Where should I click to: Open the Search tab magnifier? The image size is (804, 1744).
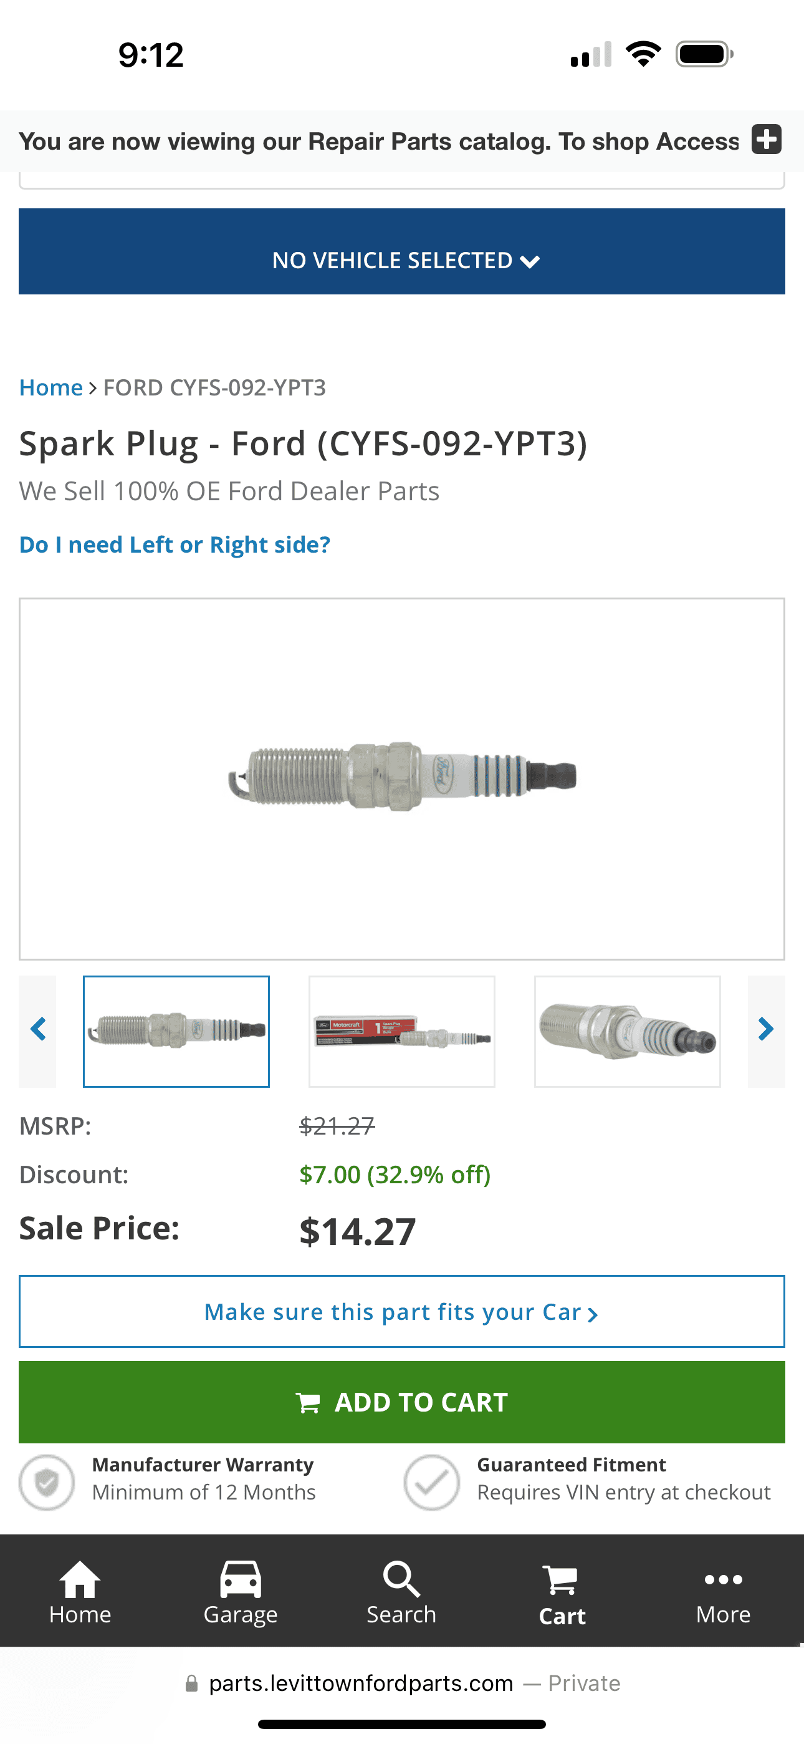click(401, 1591)
